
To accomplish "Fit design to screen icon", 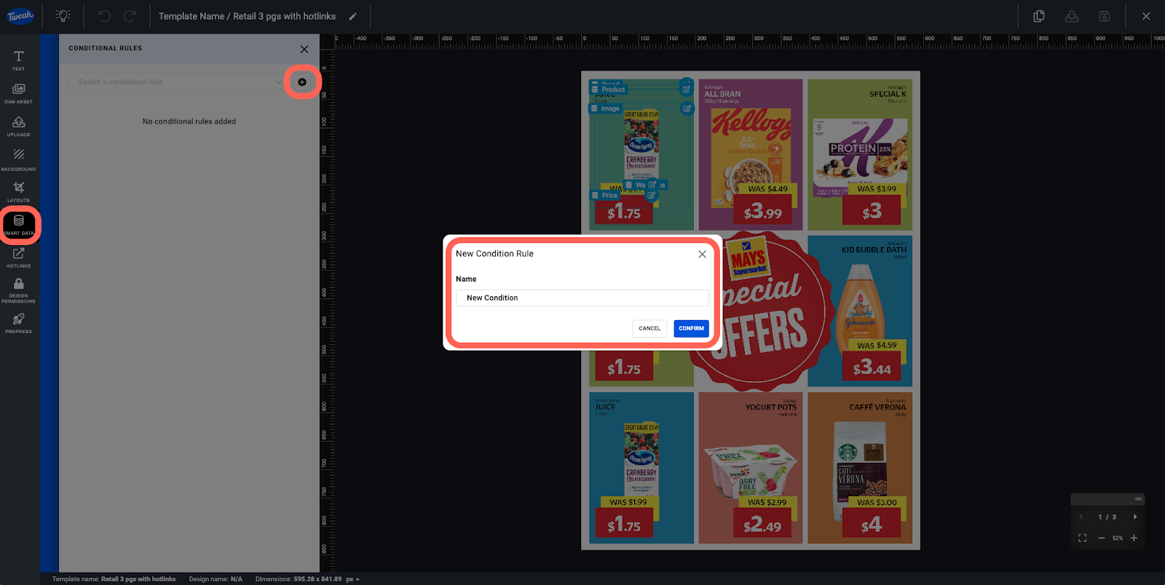I will (x=1082, y=538).
